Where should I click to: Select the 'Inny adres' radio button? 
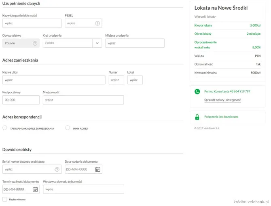68,128
